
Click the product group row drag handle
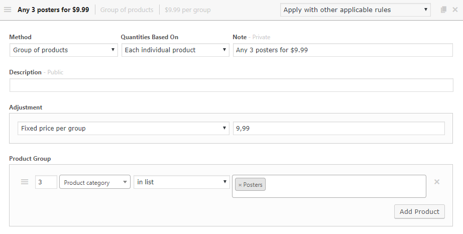click(25, 182)
